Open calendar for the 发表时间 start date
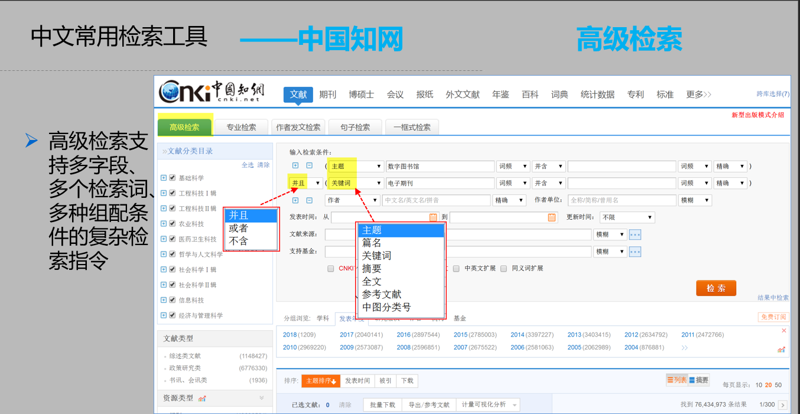Image resolution: width=800 pixels, height=414 pixels. pos(433,217)
